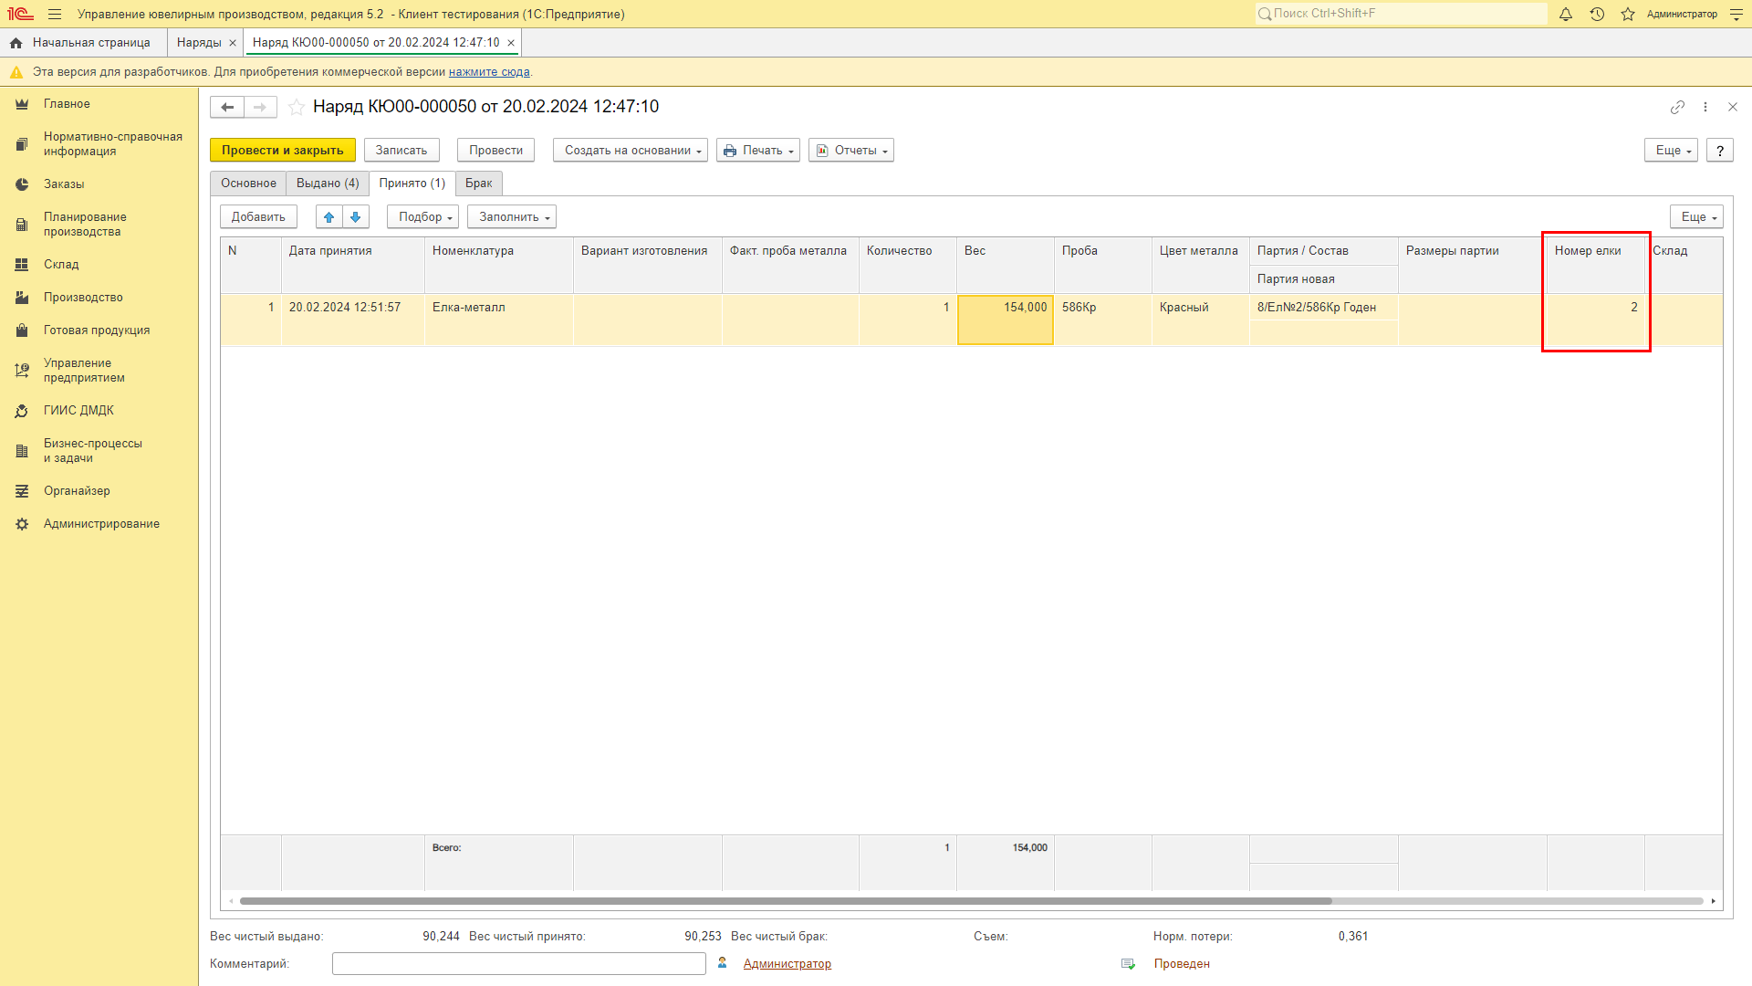Open help with the ? button
This screenshot has height=986, width=1752.
(1720, 151)
